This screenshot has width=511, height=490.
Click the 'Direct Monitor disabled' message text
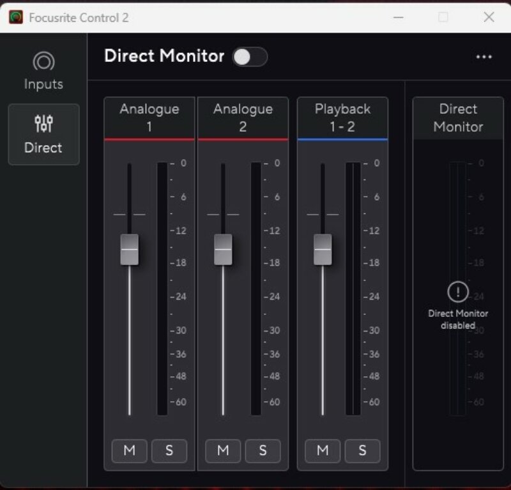click(458, 319)
